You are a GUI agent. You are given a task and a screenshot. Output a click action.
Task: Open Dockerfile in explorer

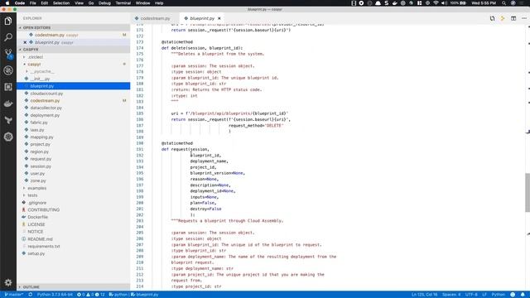pos(37,217)
